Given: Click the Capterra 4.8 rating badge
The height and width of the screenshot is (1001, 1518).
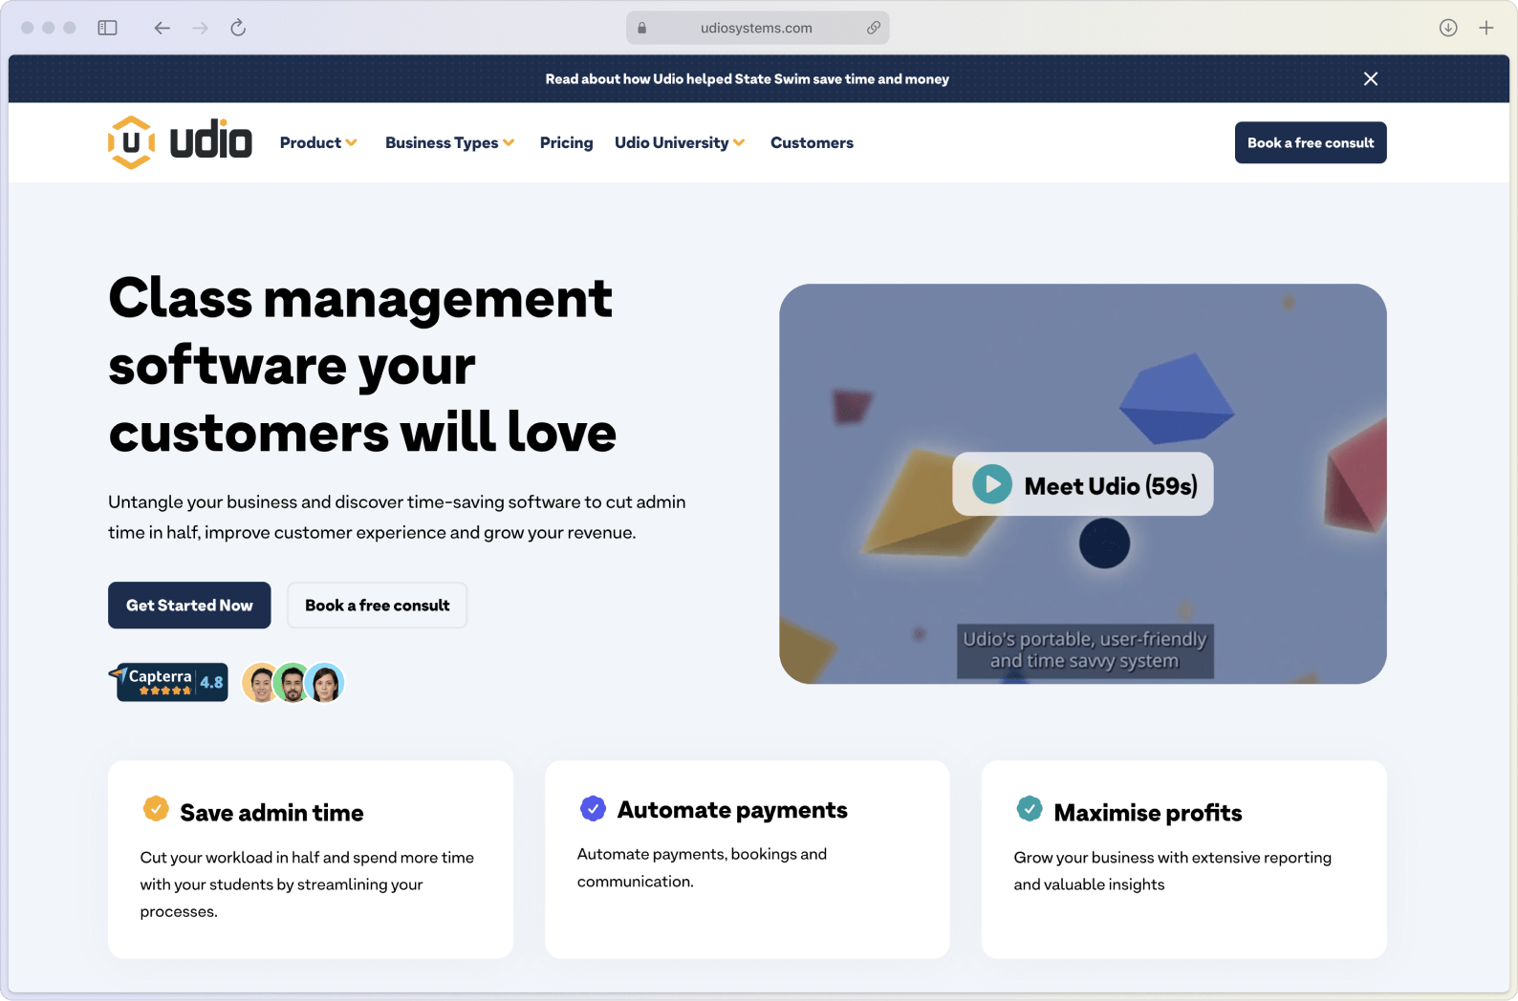Looking at the screenshot, I should click(170, 682).
